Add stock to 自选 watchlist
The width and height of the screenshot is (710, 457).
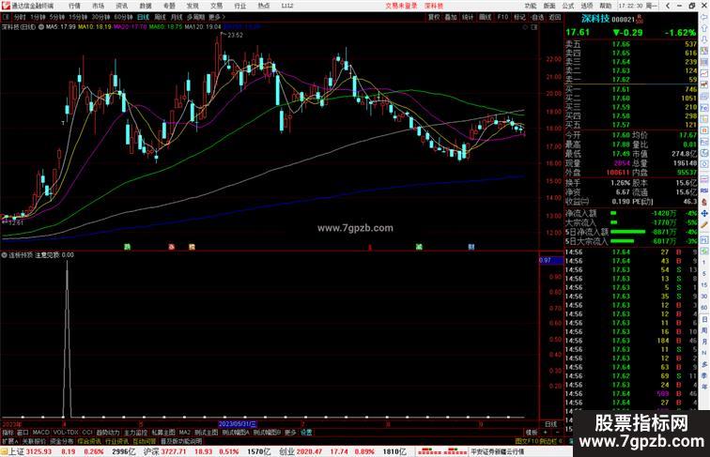pyautogui.click(x=537, y=17)
